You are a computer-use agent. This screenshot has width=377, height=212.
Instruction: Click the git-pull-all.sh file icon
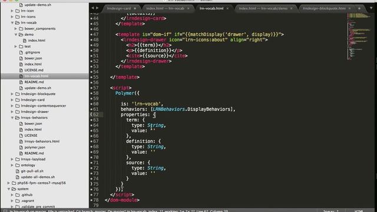pos(17,171)
